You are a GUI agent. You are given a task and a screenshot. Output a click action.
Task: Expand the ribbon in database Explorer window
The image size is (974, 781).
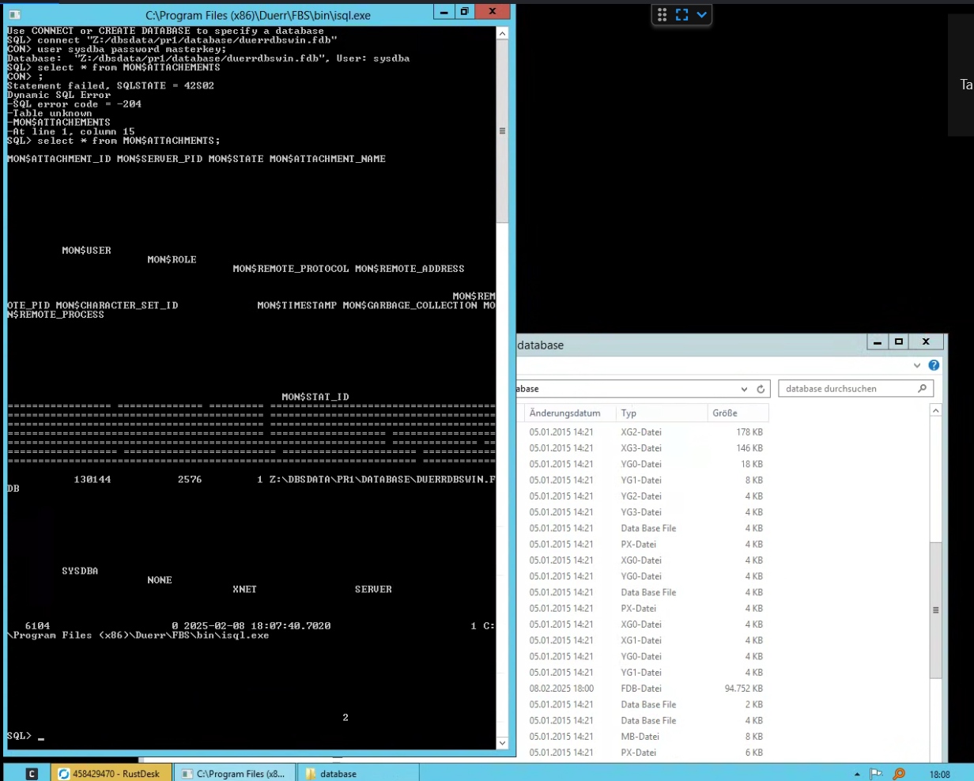tap(918, 366)
